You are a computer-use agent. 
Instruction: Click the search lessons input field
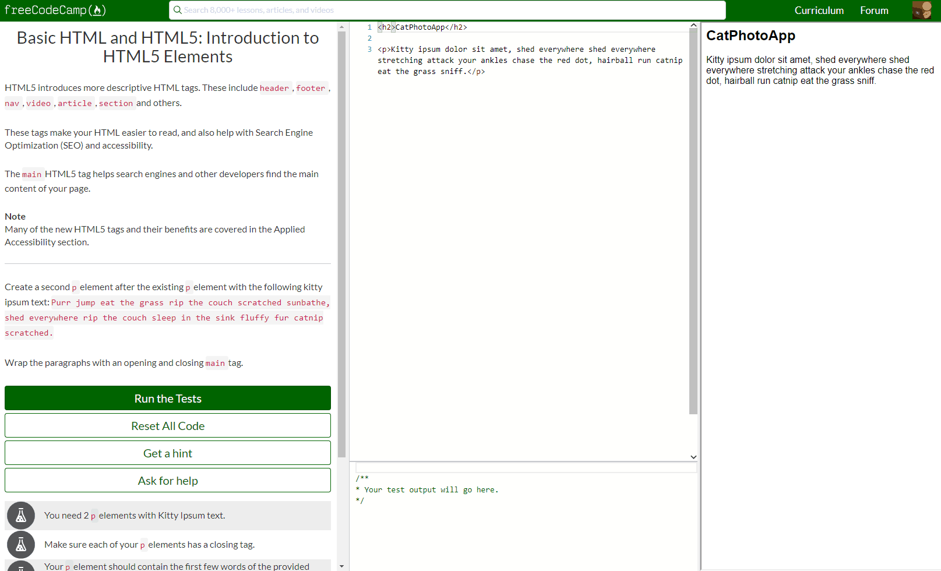point(447,10)
